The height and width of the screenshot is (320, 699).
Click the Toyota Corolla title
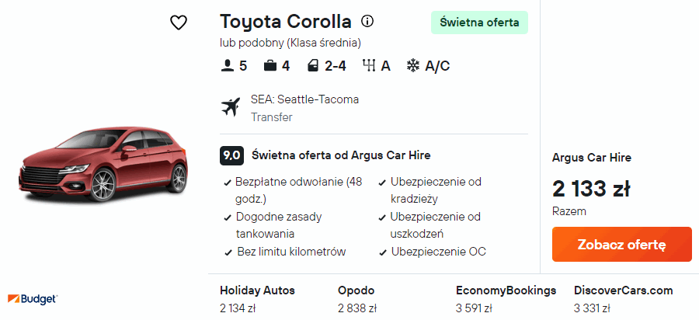tap(285, 22)
